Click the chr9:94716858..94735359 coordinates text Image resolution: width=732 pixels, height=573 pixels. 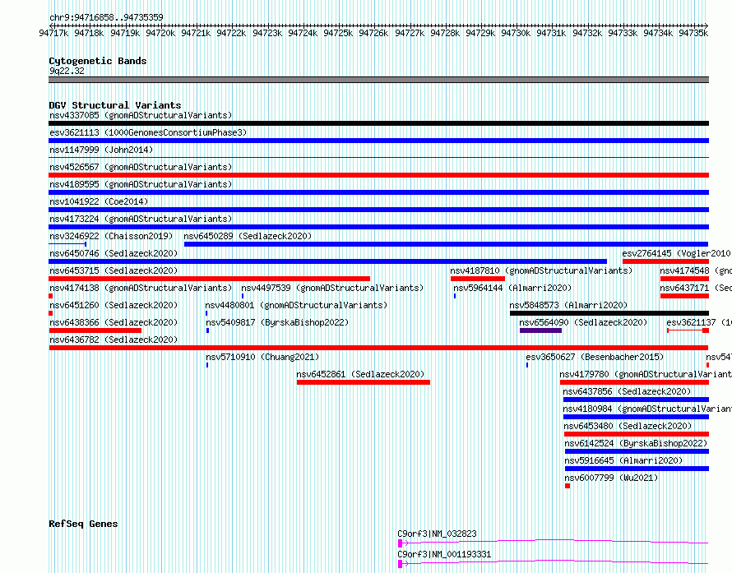(106, 17)
